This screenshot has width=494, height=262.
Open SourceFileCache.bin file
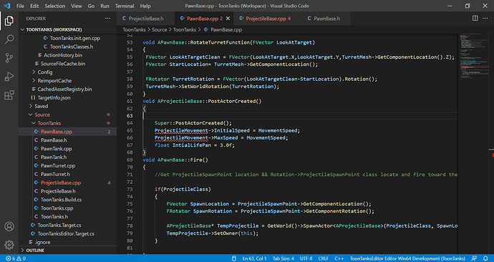63,64
